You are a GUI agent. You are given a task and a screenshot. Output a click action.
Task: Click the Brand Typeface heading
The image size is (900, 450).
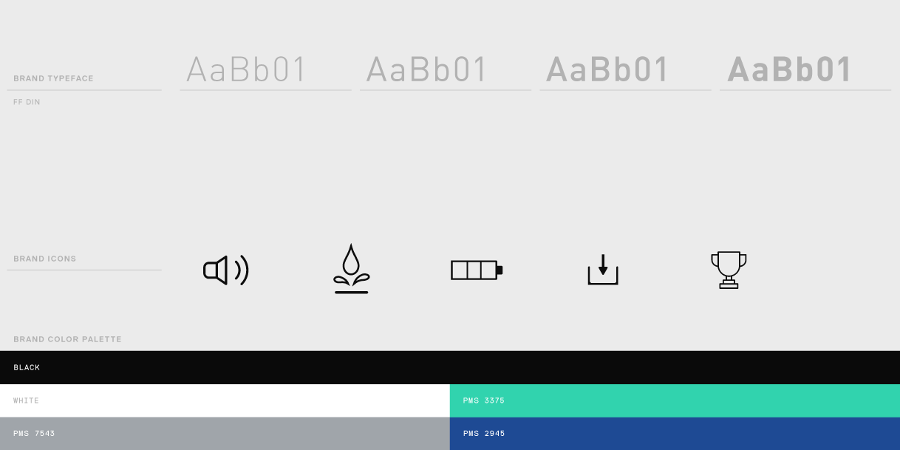click(53, 78)
